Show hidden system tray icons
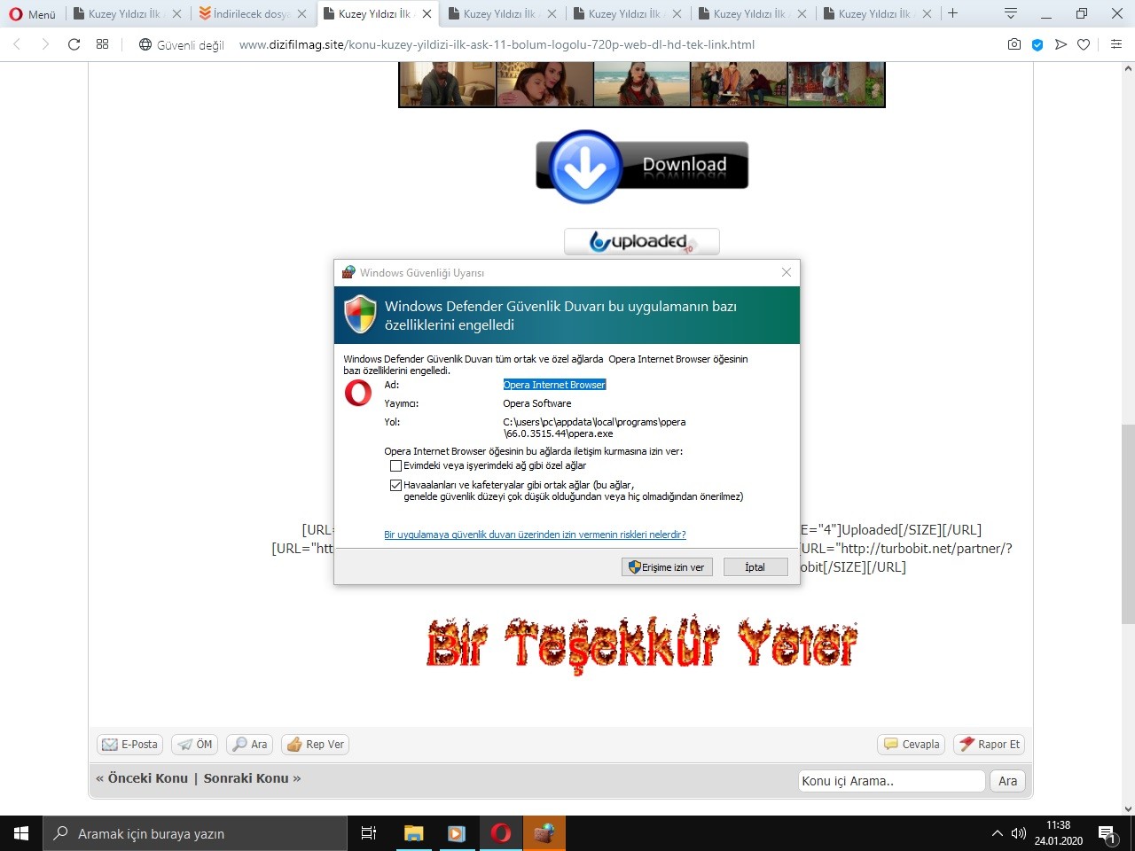The image size is (1135, 851). tap(997, 833)
